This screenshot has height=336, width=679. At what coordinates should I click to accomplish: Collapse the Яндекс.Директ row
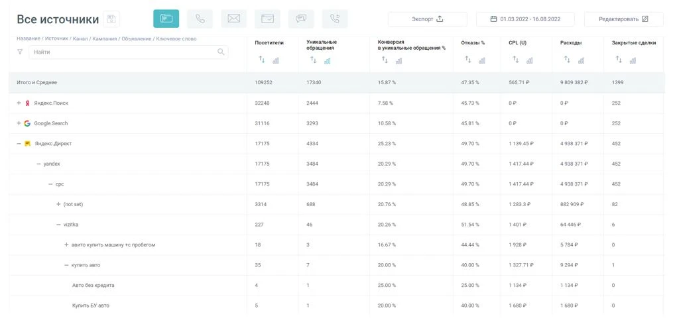[x=19, y=143]
